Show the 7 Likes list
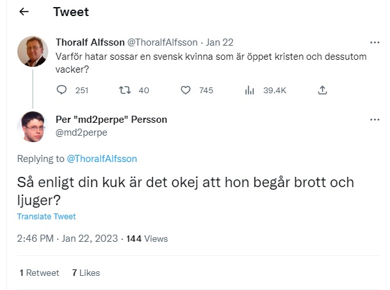The height and width of the screenshot is (290, 390). coord(86,273)
